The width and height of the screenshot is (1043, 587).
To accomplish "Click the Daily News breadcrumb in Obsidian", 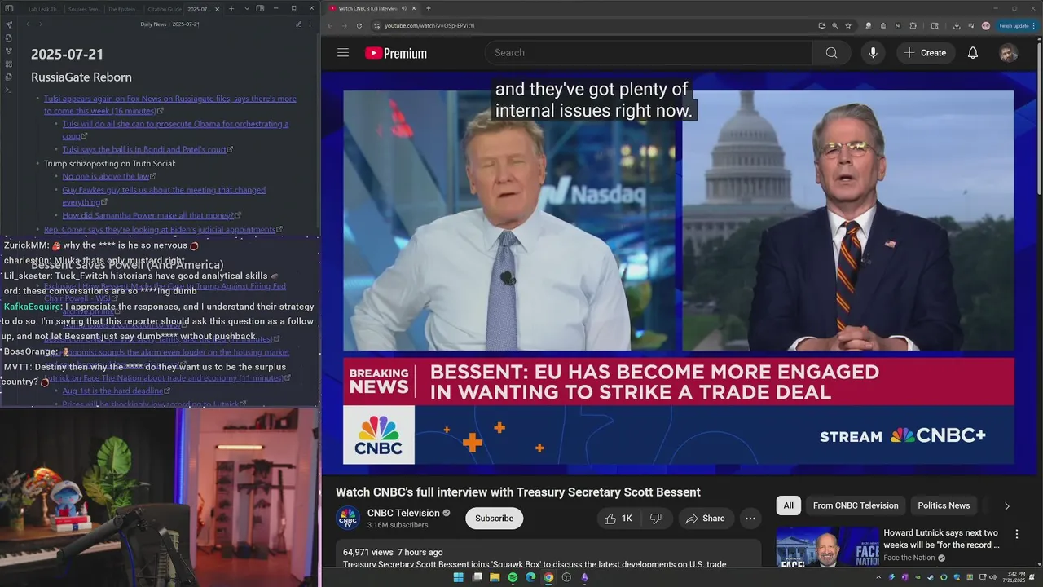I will [x=153, y=24].
